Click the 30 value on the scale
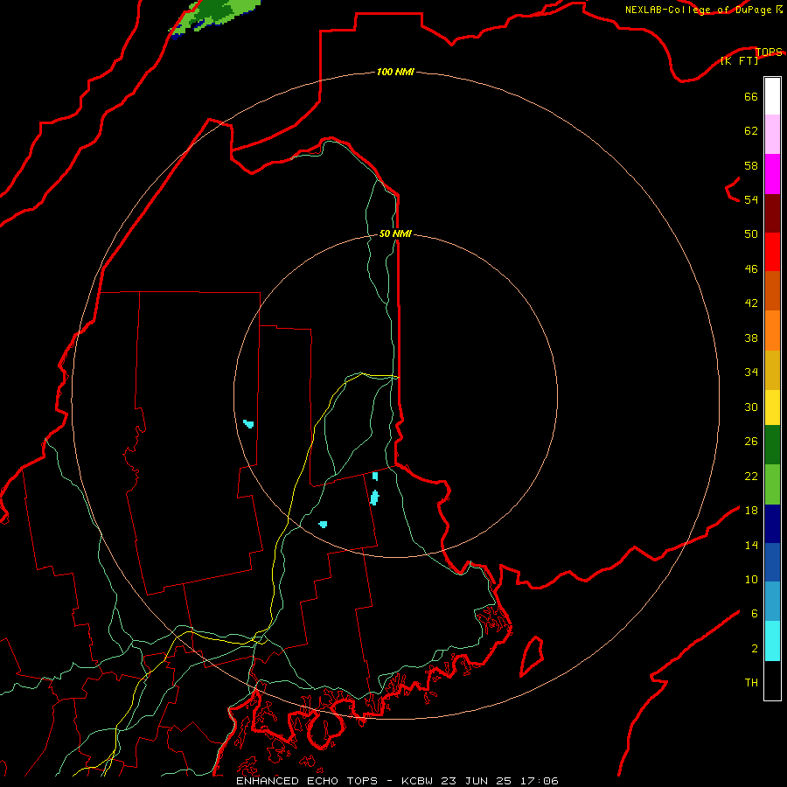Viewport: 787px width, 787px height. tap(751, 407)
